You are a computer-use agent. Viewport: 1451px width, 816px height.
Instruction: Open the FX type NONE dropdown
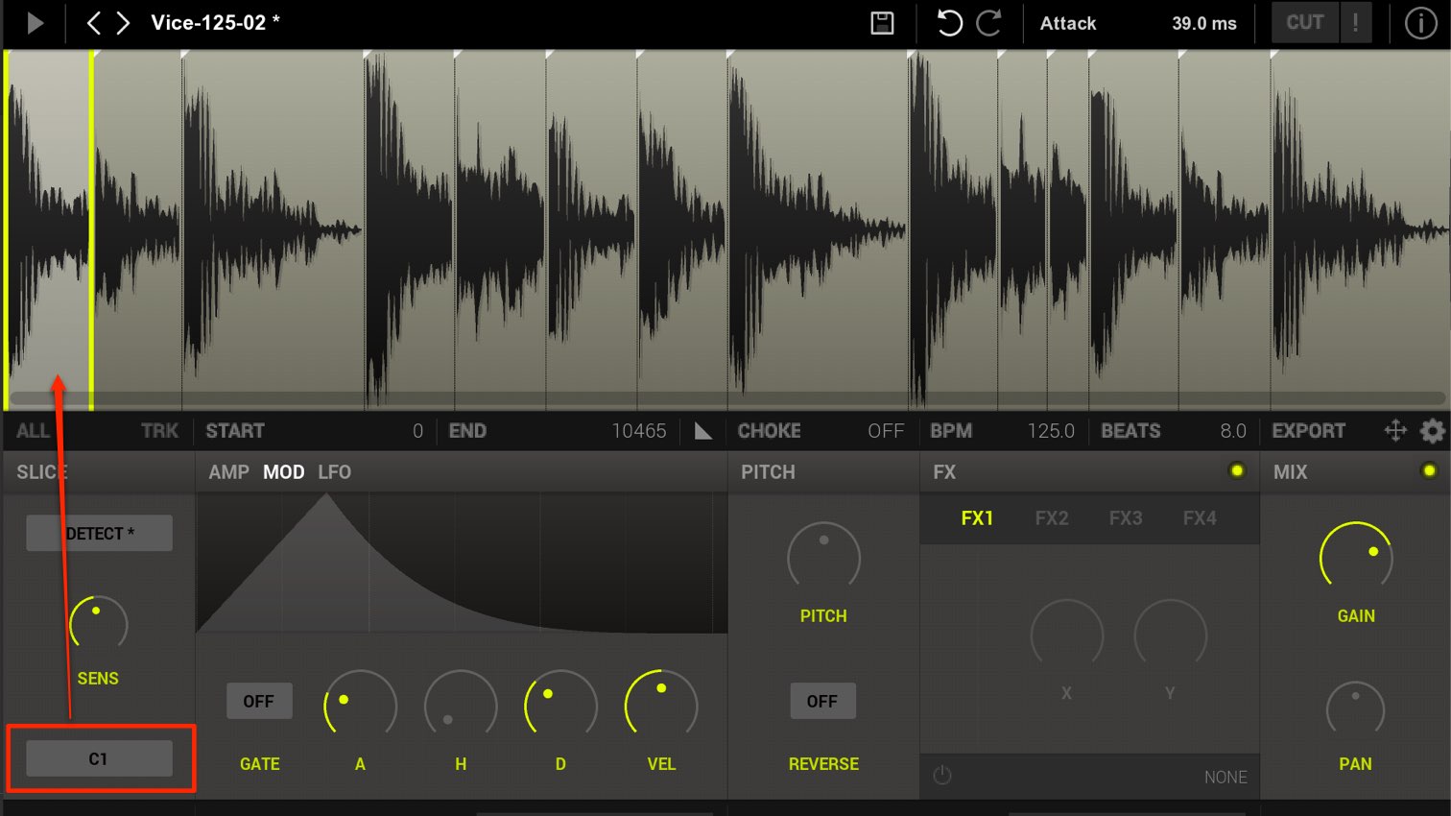click(x=1225, y=777)
